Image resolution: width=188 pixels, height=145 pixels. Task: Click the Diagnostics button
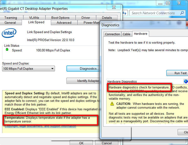[x=83, y=69]
